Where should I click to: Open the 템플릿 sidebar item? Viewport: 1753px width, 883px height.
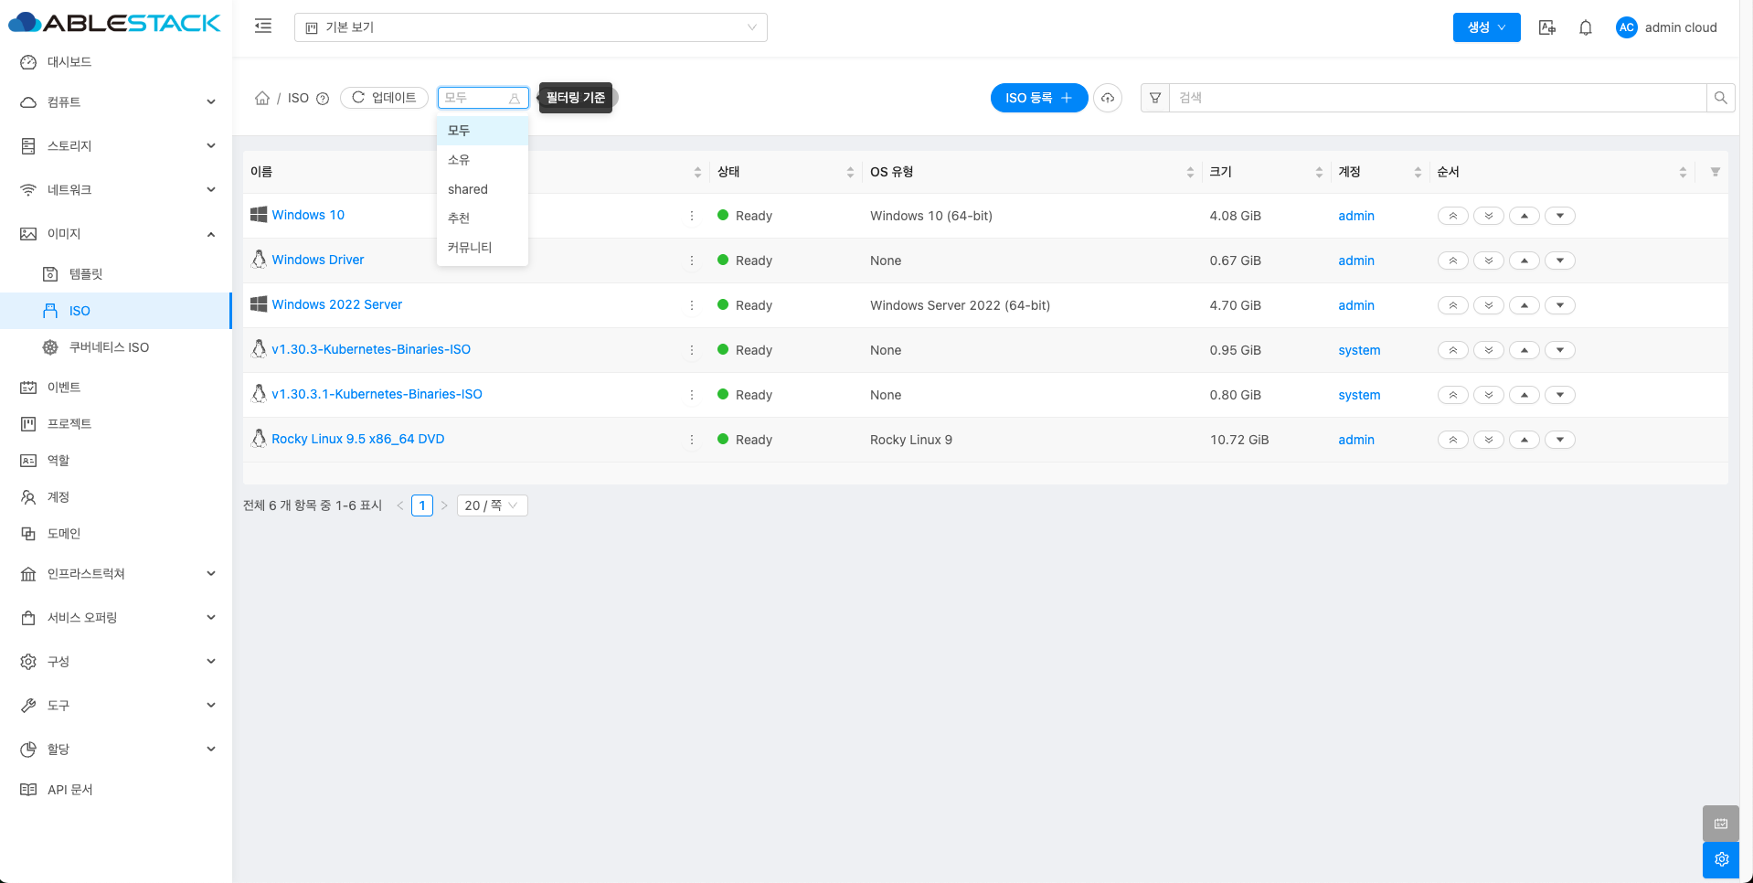coord(86,274)
